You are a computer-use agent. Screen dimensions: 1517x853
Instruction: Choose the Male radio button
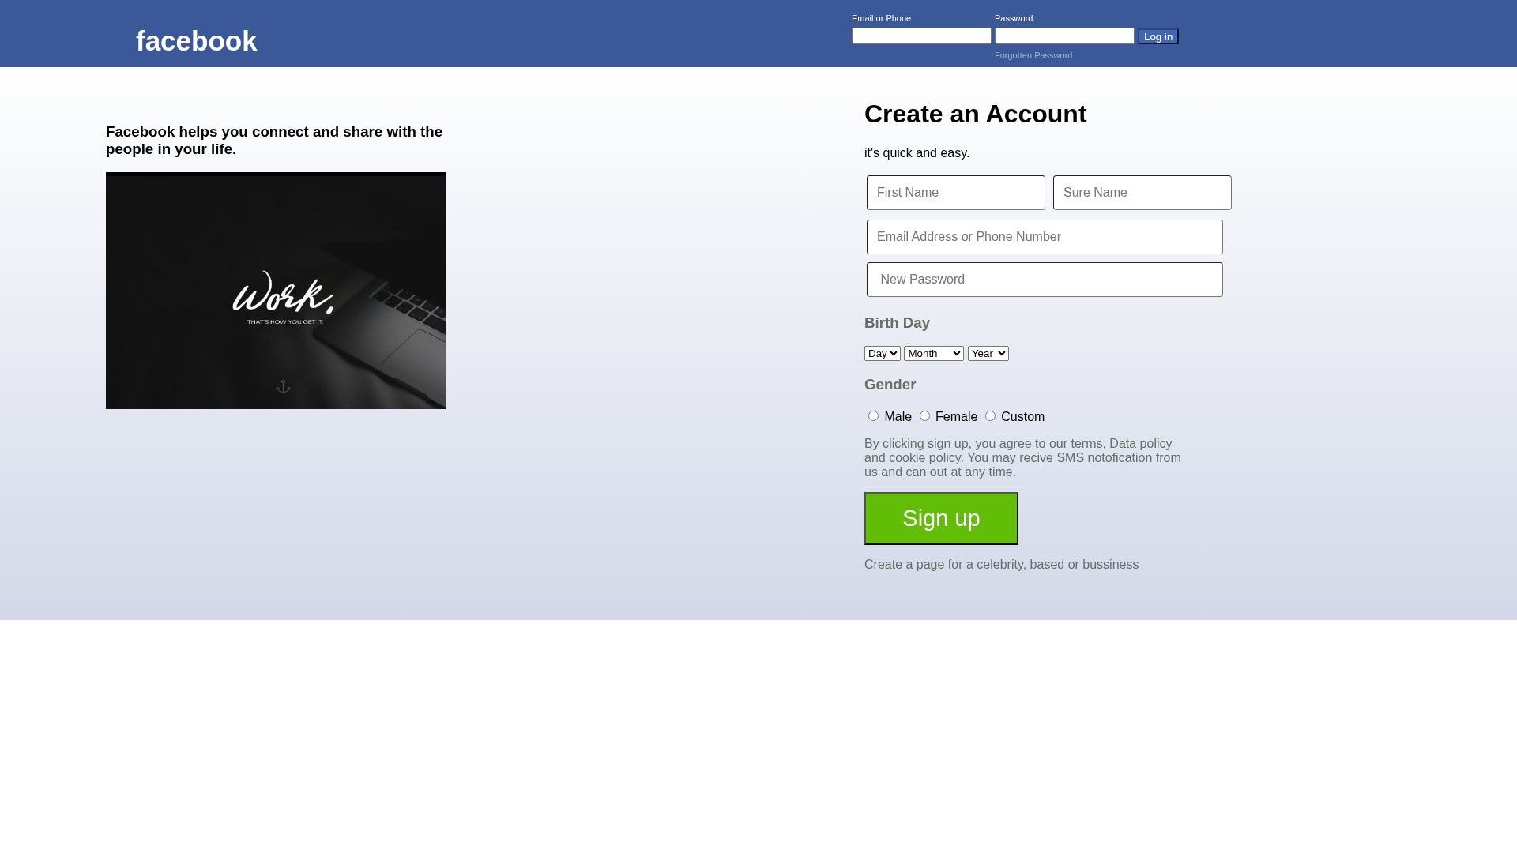click(x=873, y=416)
